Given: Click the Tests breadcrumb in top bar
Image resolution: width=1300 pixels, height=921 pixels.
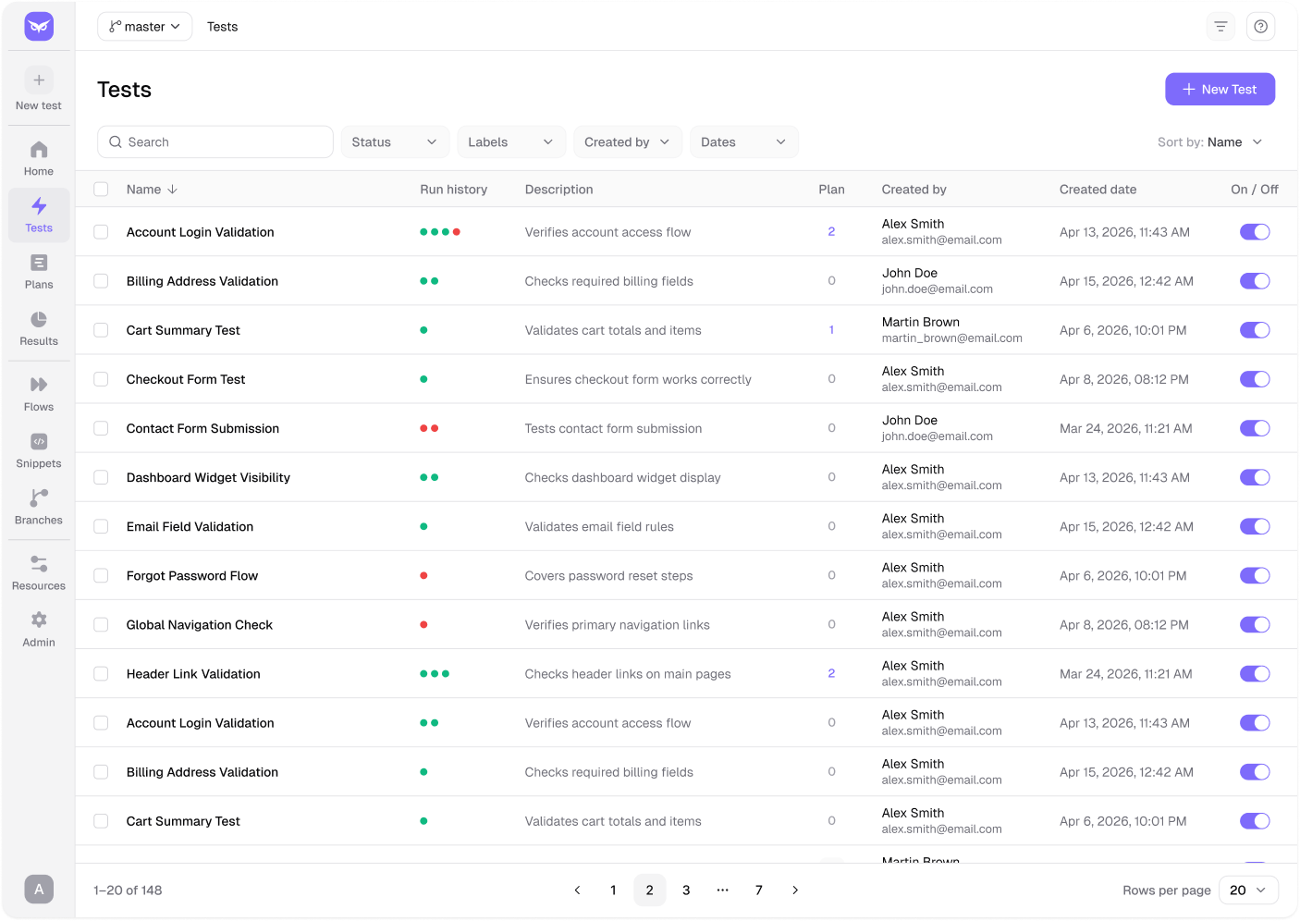Looking at the screenshot, I should (x=223, y=27).
